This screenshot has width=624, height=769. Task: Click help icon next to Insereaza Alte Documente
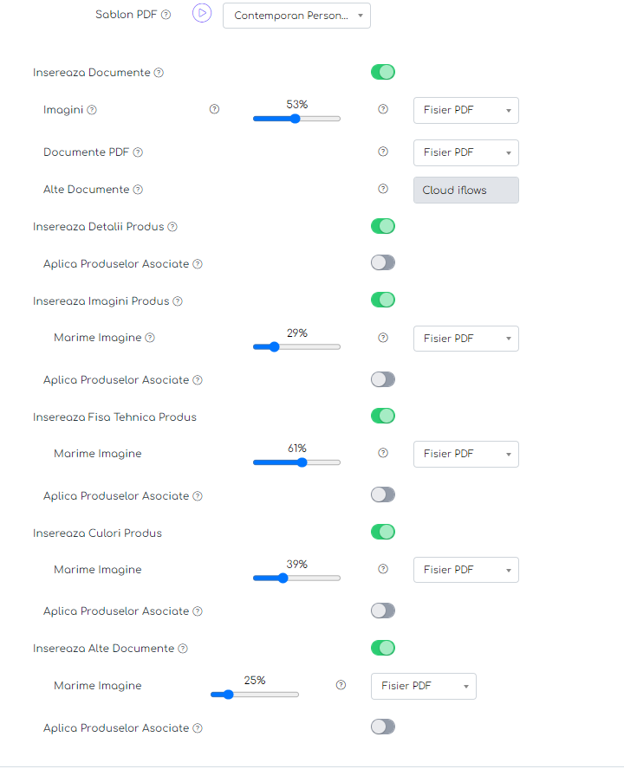pos(183,649)
